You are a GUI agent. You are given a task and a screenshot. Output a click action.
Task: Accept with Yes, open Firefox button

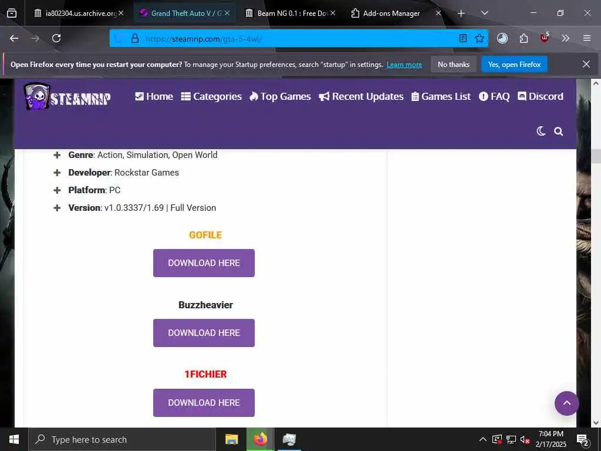point(514,65)
